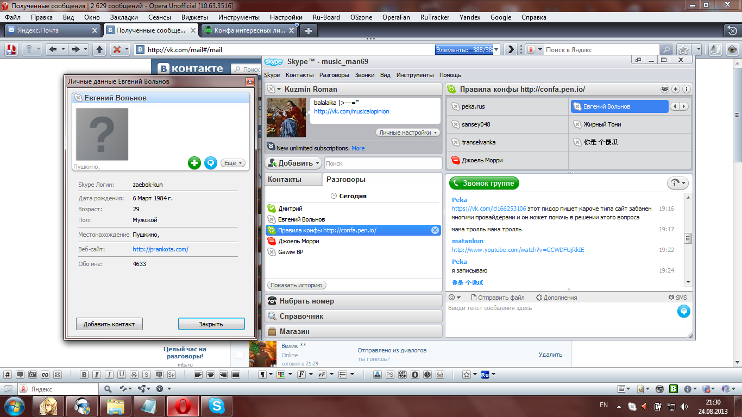Click the green add-contact plus icon in profile
Viewport: 742px width, 417px height.
(x=194, y=162)
